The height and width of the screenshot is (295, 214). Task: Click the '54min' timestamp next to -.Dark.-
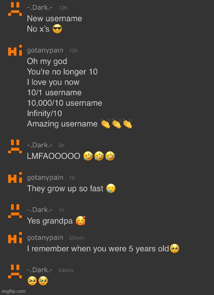pos(66,270)
